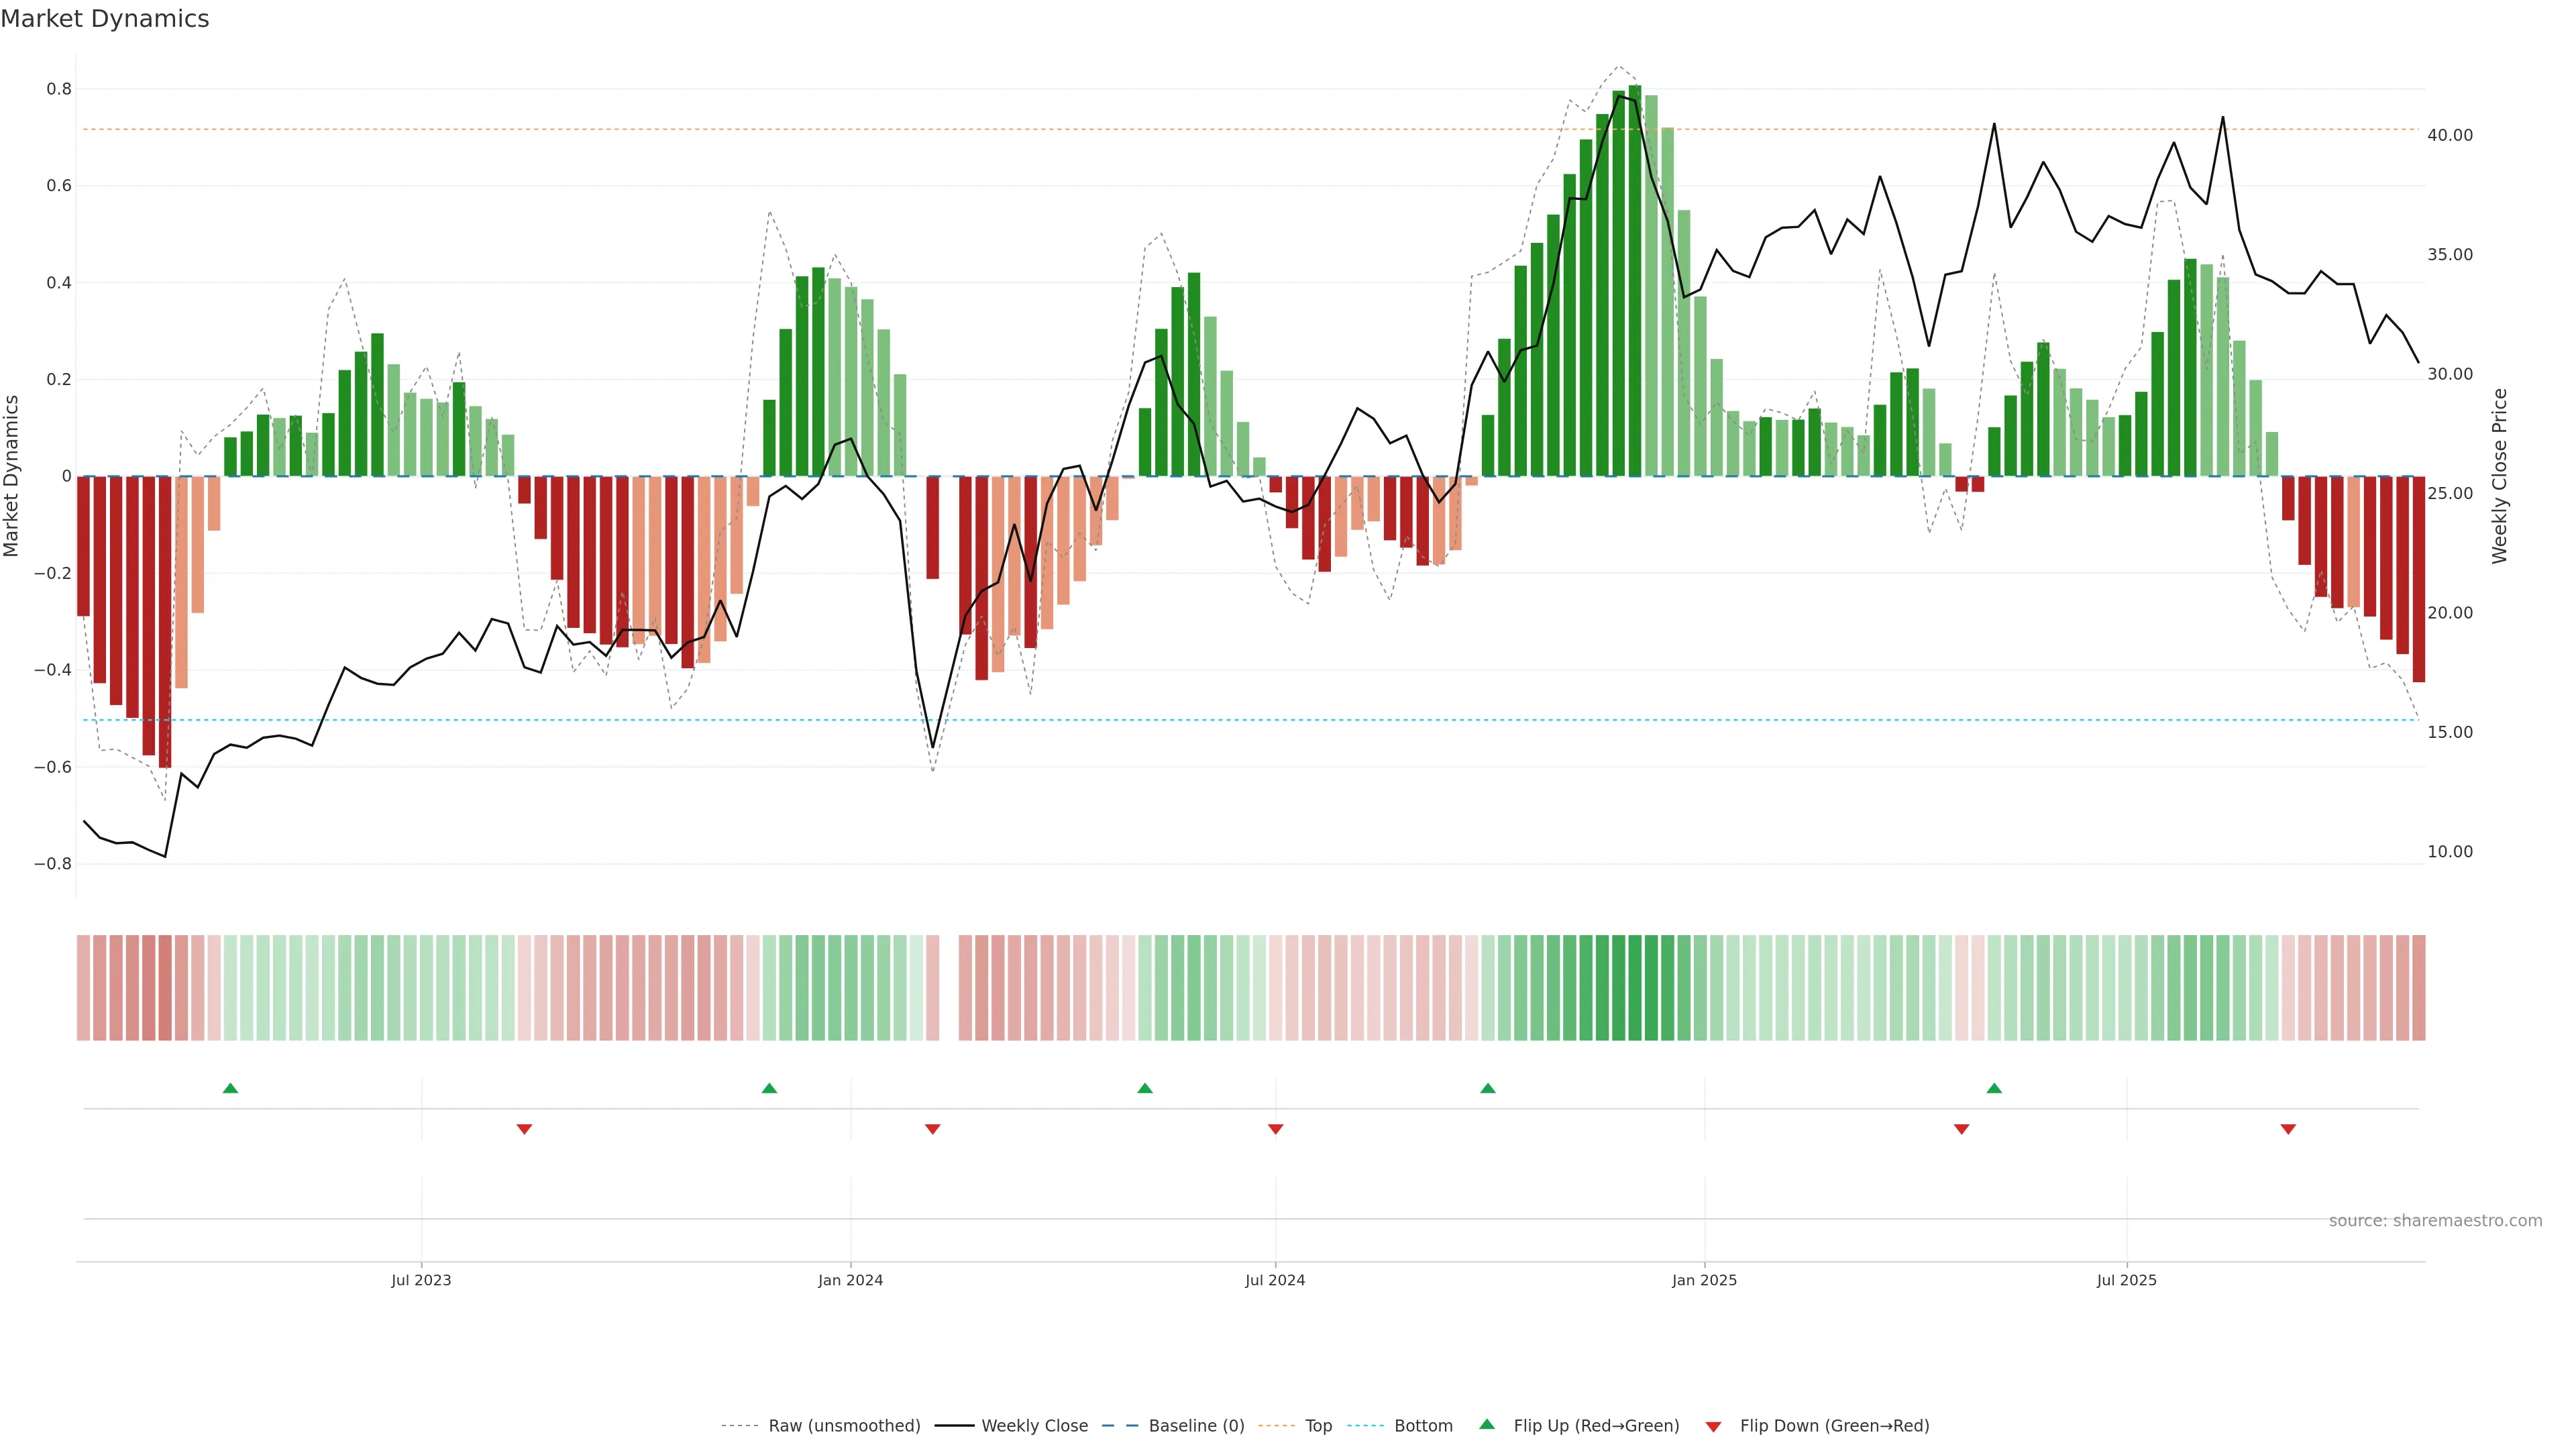Click the Weekly Close Price axis title
Viewport: 2576px width, 1449px height.
(x=2499, y=476)
